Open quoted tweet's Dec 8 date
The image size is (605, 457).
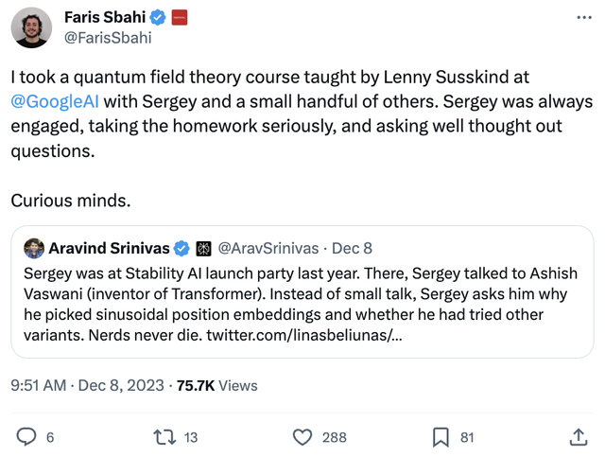coord(354,249)
